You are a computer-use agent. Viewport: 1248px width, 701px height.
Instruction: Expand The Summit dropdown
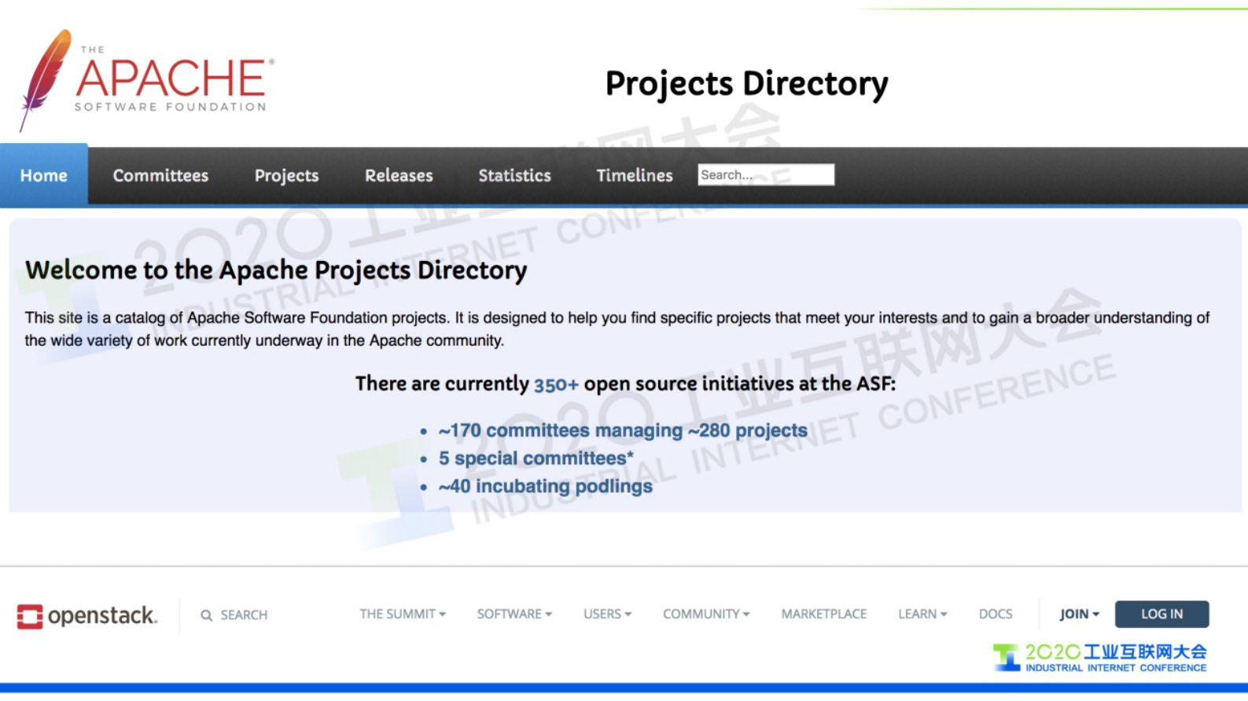pos(403,614)
